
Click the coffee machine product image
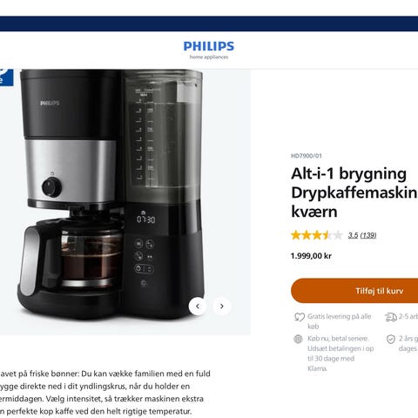111,194
